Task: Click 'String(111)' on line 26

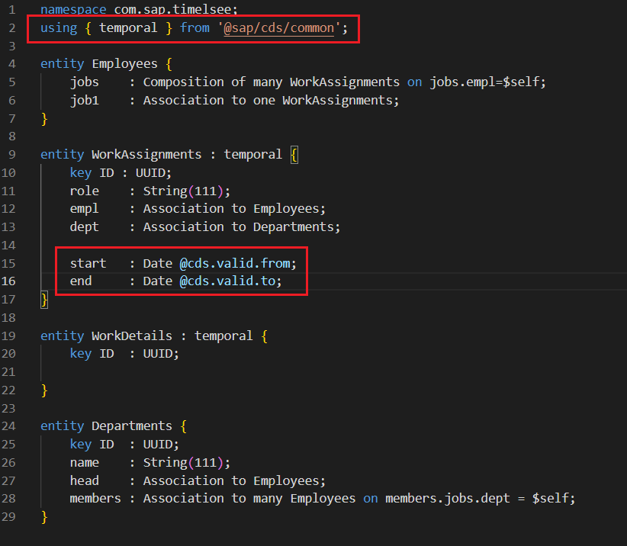Action: coord(183,462)
